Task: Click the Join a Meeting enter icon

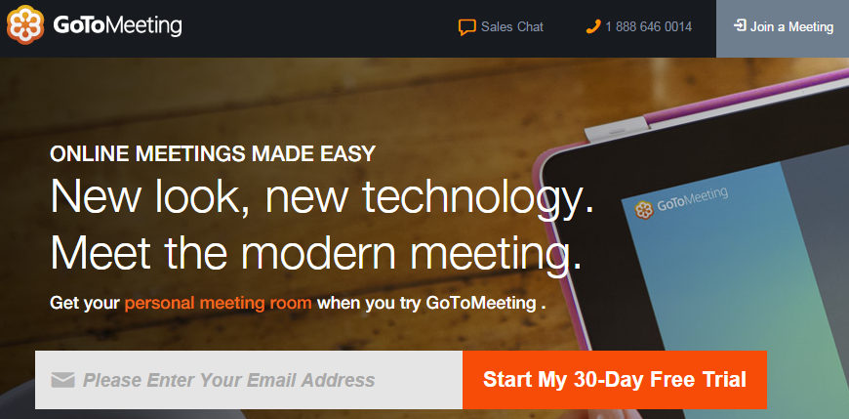Action: pos(740,25)
